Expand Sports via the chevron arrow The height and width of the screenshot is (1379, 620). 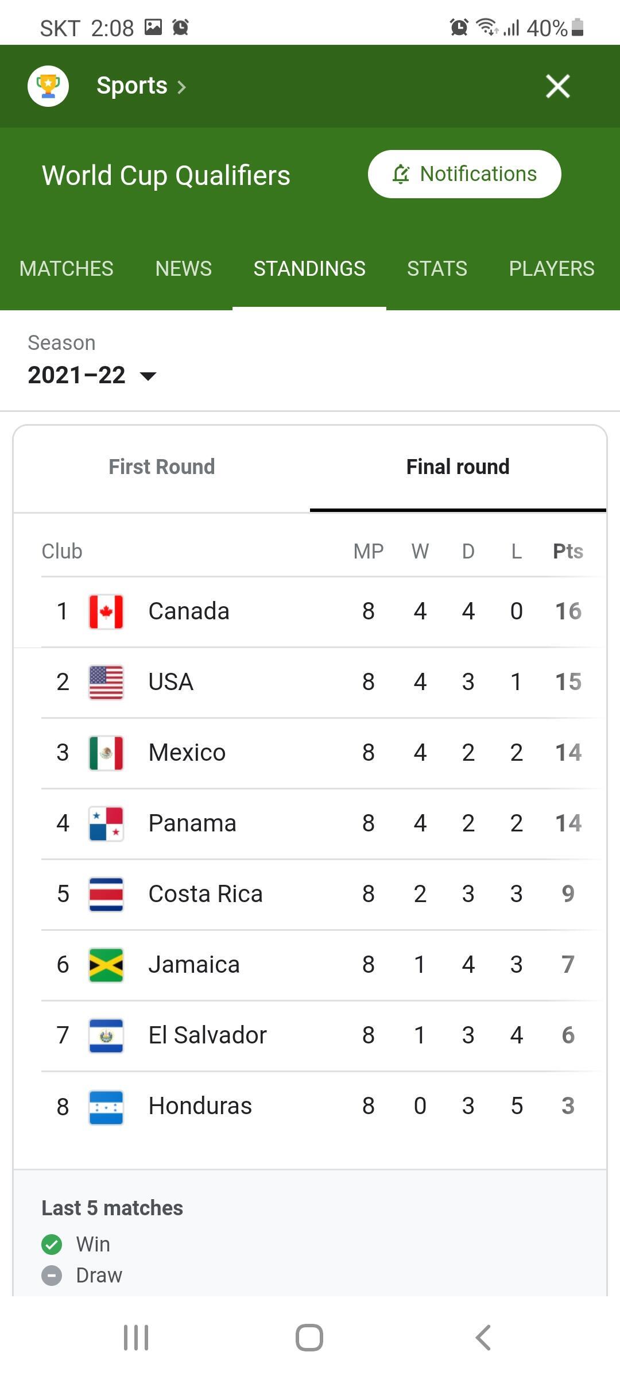(181, 87)
